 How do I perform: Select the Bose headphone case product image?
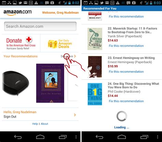[x=15, y=83]
